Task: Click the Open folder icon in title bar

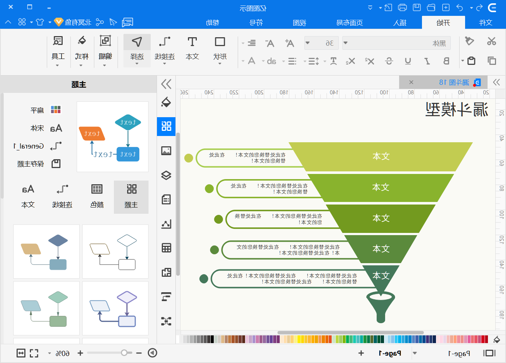Action: point(431,7)
